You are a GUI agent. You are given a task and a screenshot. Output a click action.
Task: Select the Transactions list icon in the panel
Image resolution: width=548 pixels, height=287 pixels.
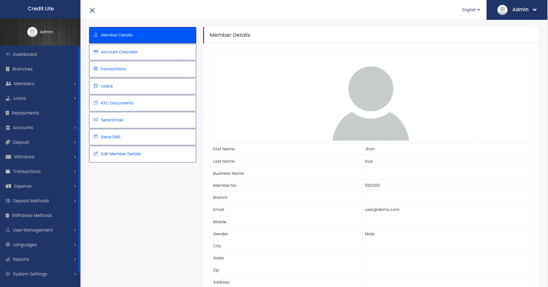point(95,69)
